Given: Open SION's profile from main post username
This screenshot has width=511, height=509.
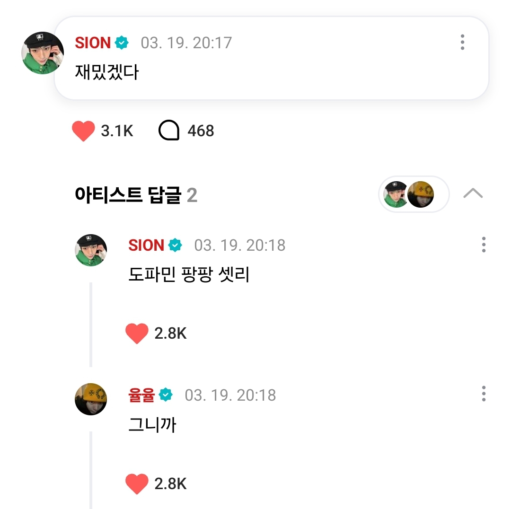Looking at the screenshot, I should point(93,43).
